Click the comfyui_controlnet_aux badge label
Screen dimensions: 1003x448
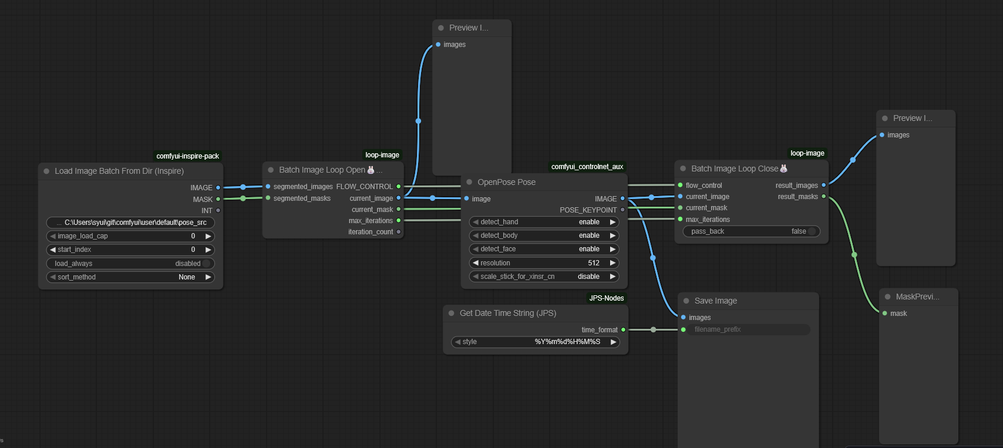point(587,167)
